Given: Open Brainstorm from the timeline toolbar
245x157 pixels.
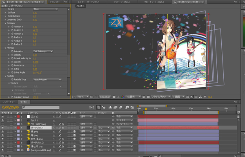Looking at the screenshot, I should [127, 107].
